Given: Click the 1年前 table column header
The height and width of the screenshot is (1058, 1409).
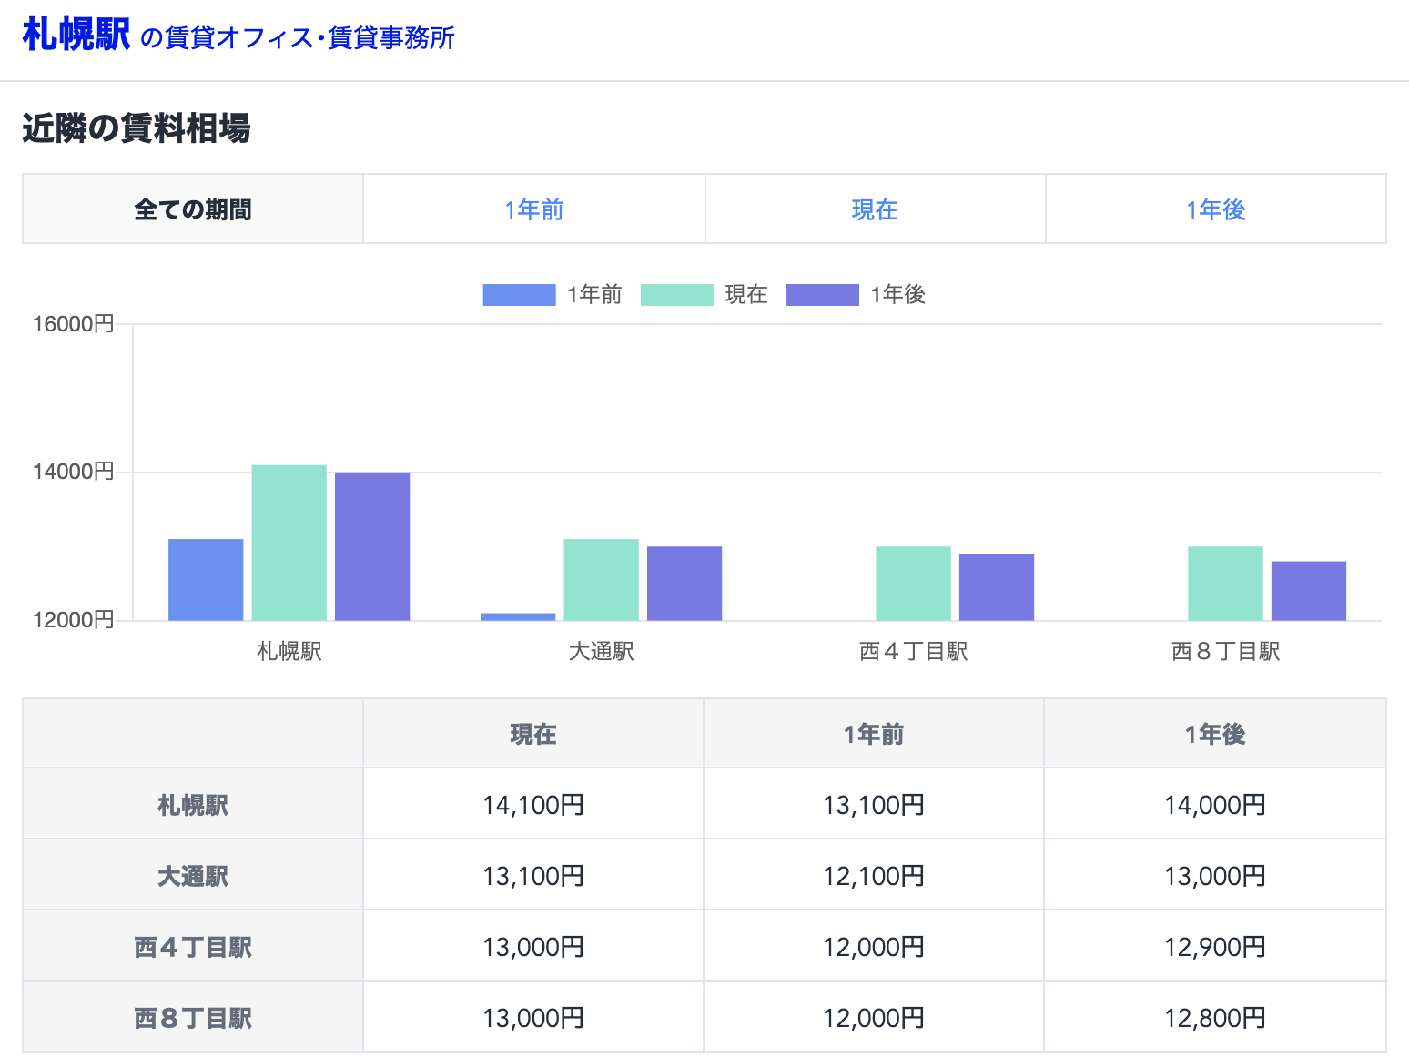Looking at the screenshot, I should tap(874, 734).
